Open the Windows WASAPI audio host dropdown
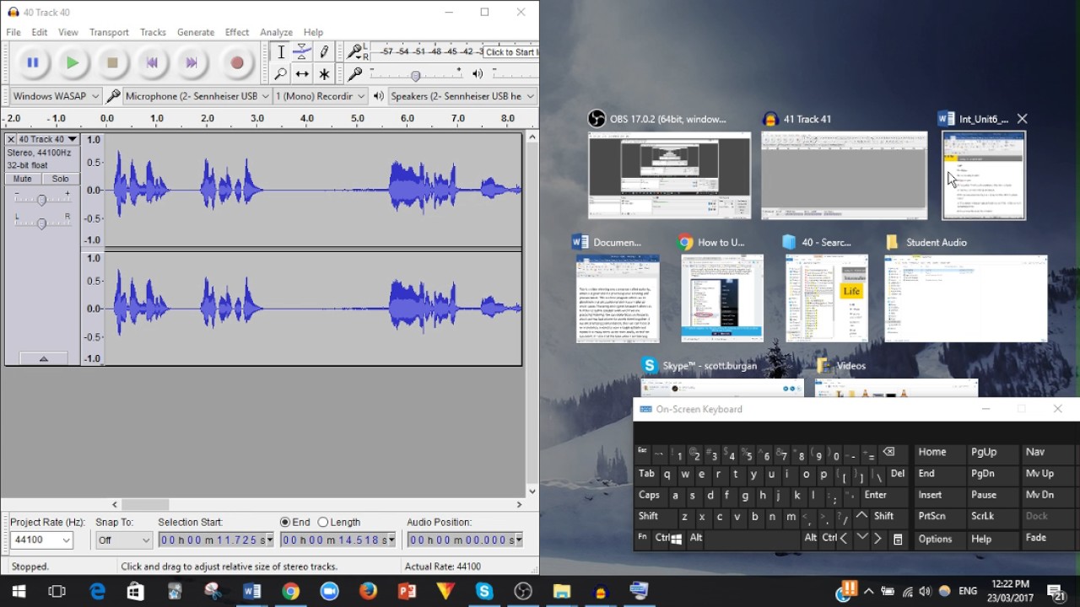This screenshot has width=1080, height=607. [x=56, y=96]
